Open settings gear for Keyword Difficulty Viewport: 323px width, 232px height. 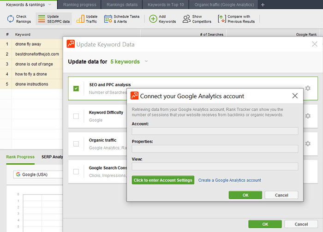tap(308, 116)
